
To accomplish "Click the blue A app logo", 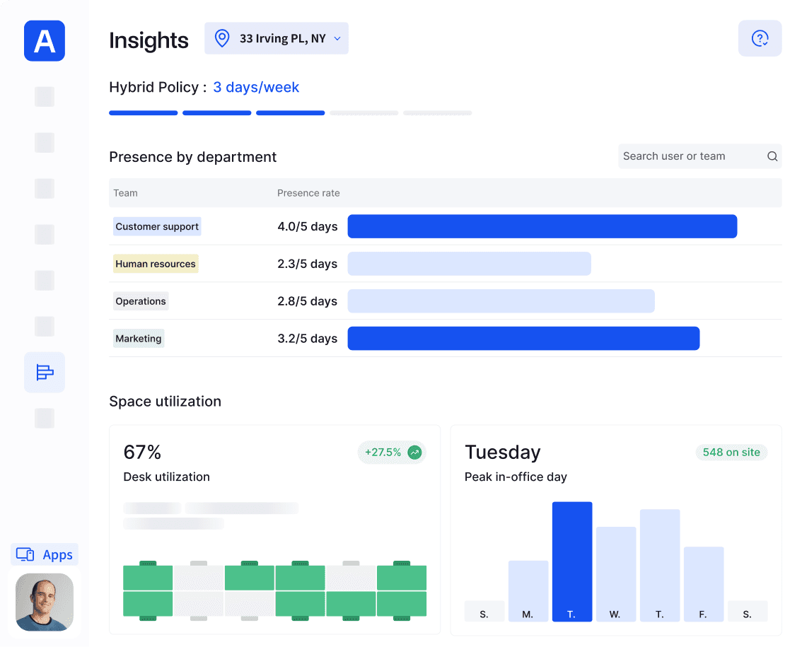I will tap(45, 41).
